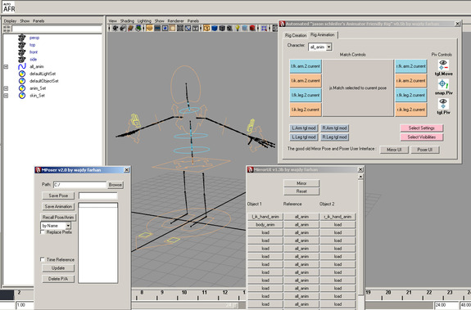Screen dimensions: 471x310
Task: Select the side camera icon in outliner
Action: pos(21,59)
